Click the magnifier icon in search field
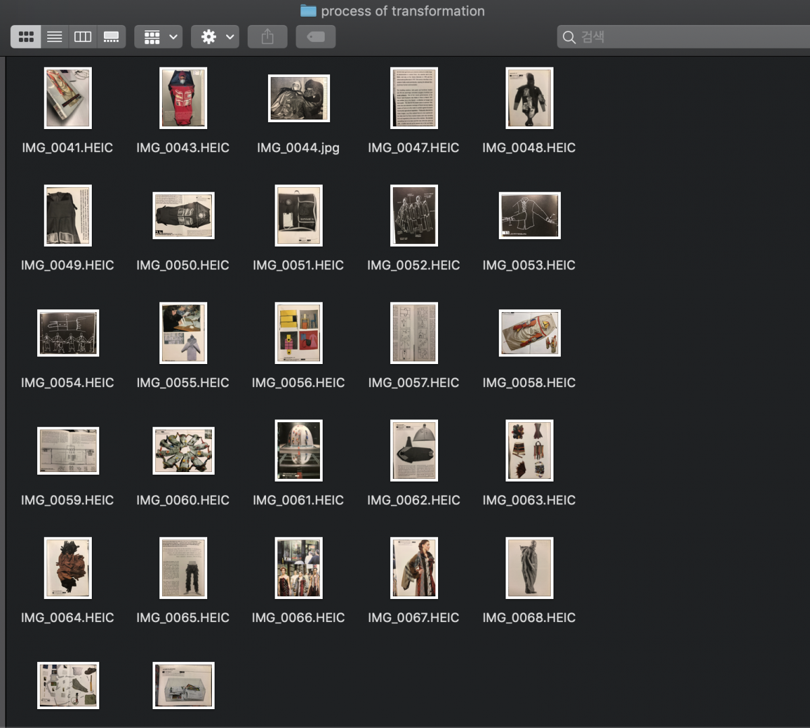The image size is (810, 728). [x=569, y=37]
